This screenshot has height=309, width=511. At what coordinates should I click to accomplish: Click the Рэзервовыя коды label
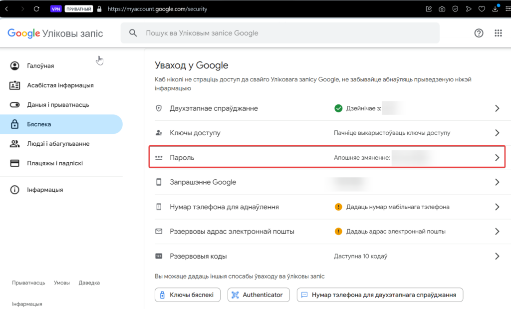198,256
